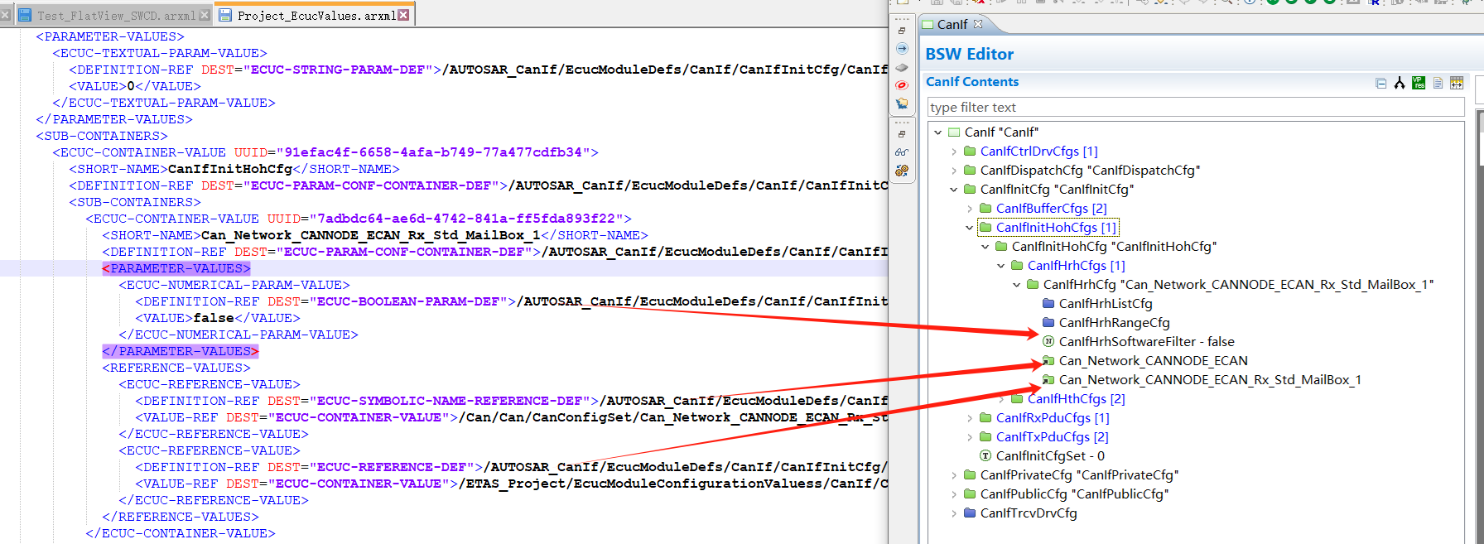Viewport: 1484px width, 544px height.
Task: Click the <VALUE>0</VALUE> line in XML
Action: tap(135, 86)
